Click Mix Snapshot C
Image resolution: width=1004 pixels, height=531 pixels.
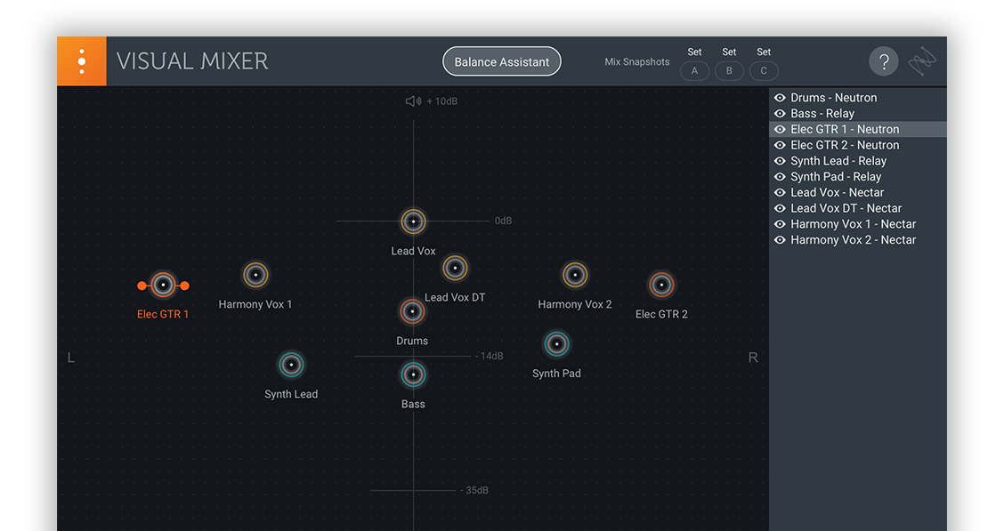[763, 70]
